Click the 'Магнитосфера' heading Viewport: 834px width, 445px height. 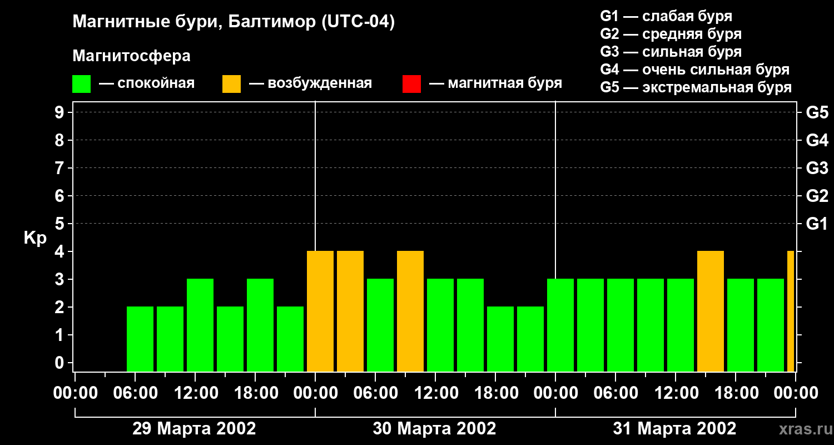tap(131, 56)
